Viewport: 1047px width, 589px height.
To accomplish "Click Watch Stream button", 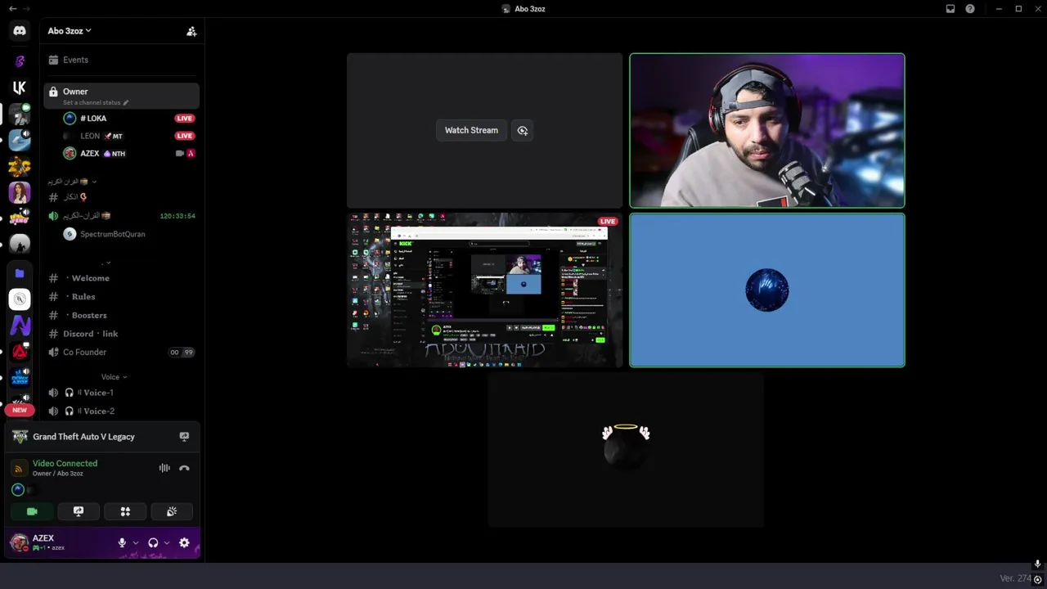I will pos(471,130).
